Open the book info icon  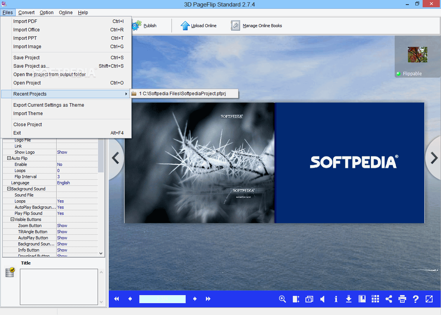(x=335, y=299)
